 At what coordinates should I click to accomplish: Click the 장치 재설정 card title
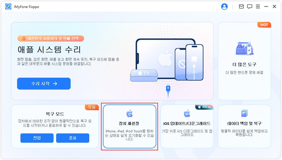[129, 123]
